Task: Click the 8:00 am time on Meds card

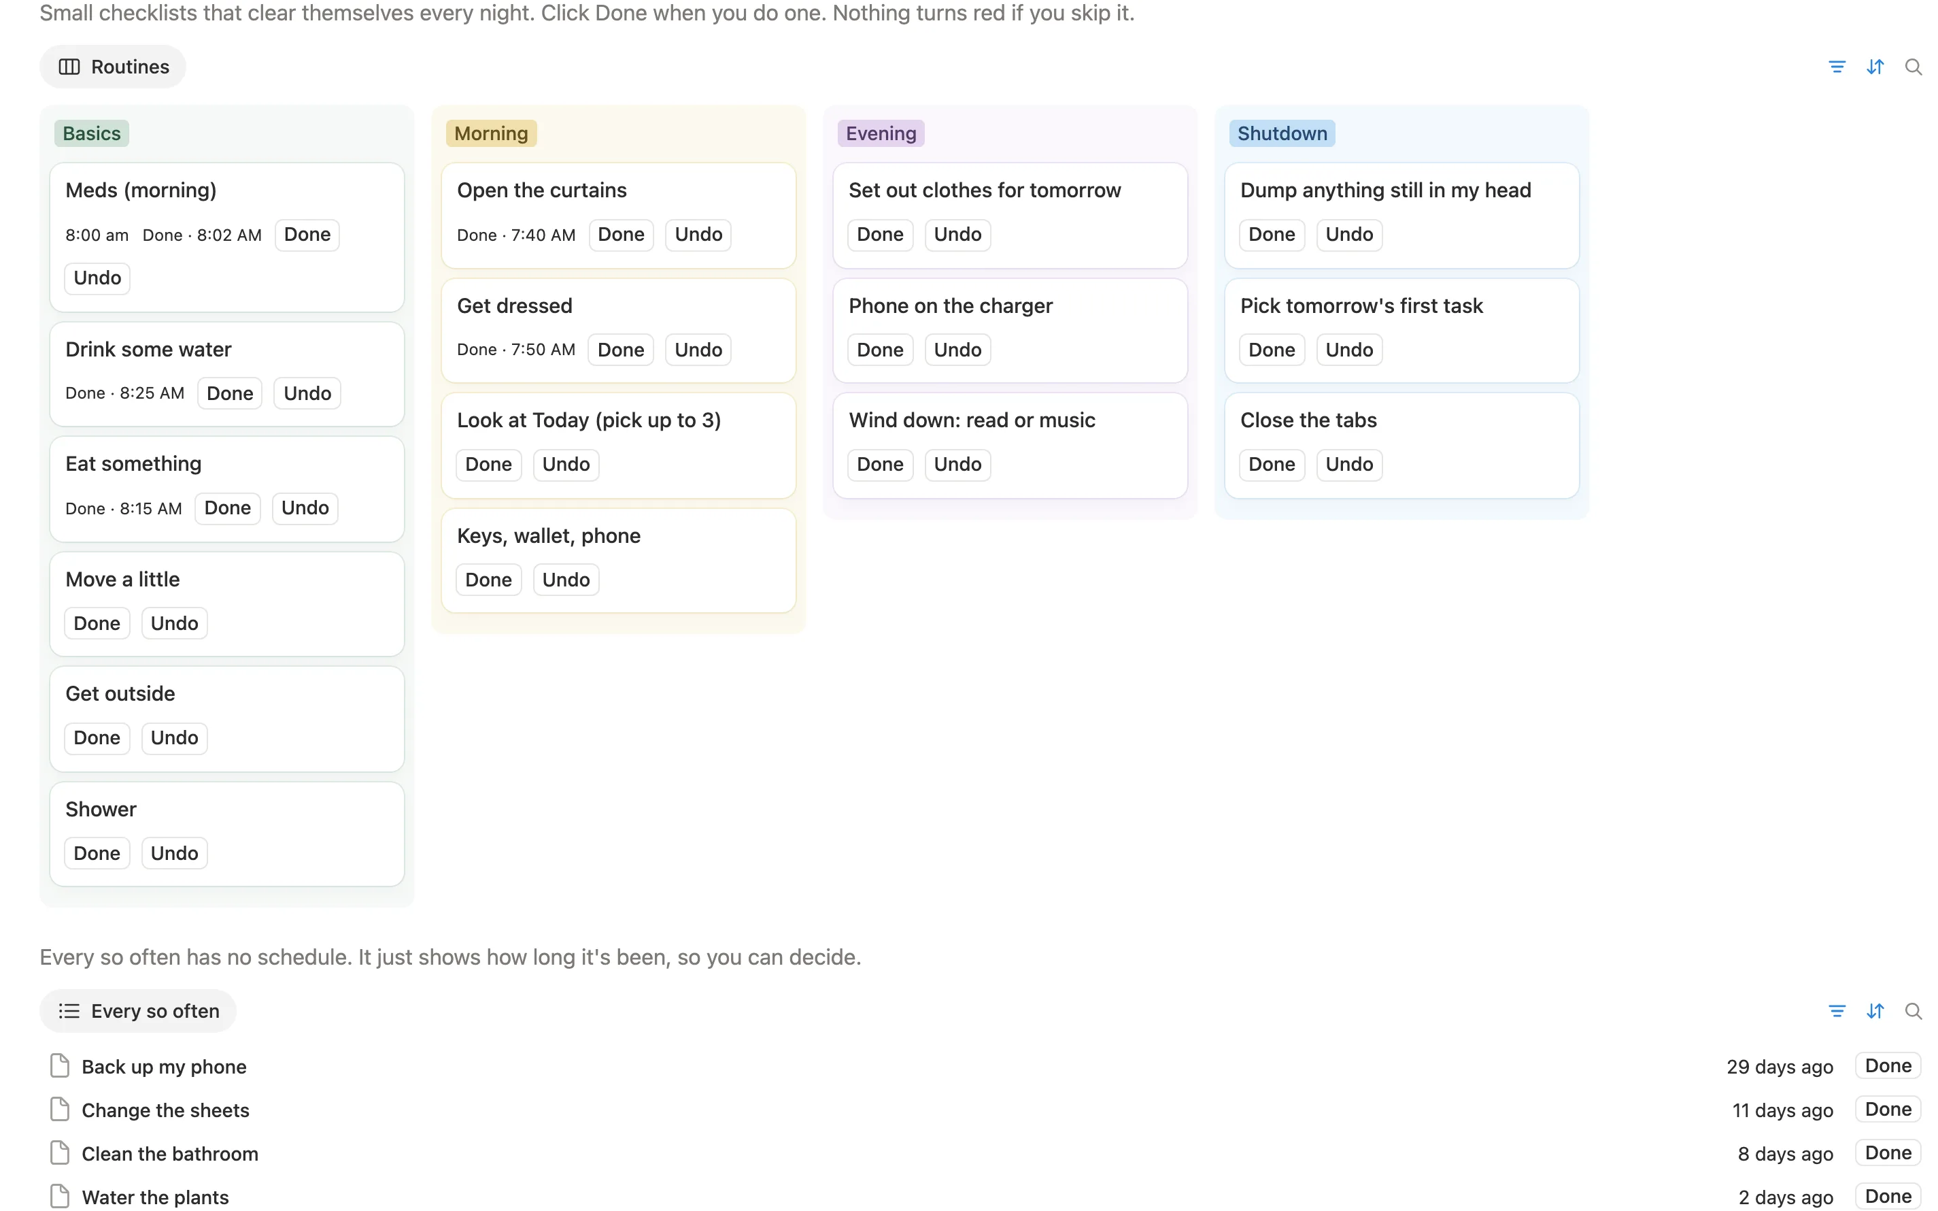Action: [x=97, y=235]
